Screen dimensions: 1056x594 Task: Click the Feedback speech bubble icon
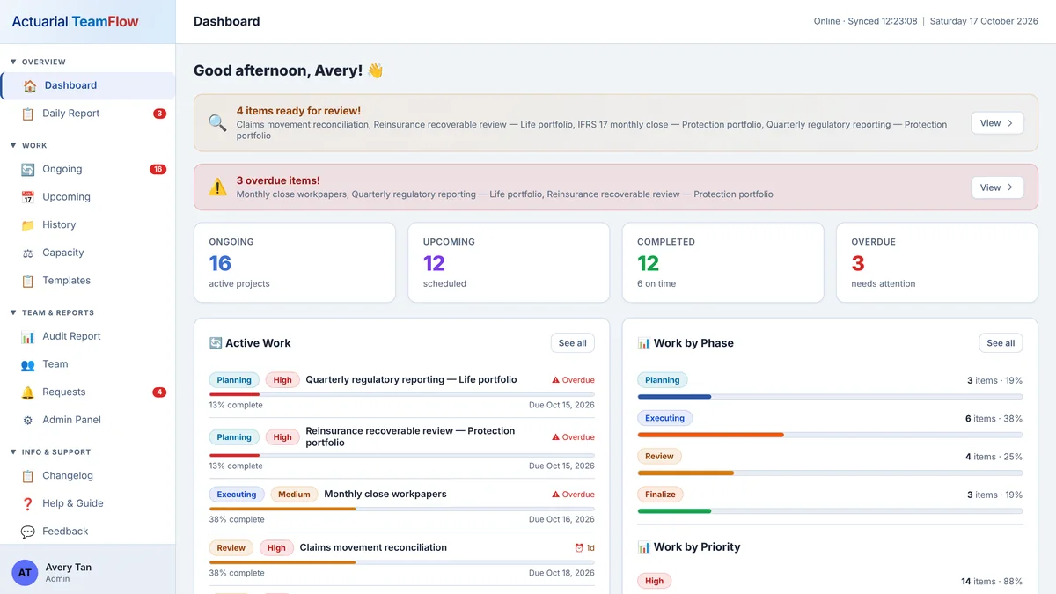(28, 532)
